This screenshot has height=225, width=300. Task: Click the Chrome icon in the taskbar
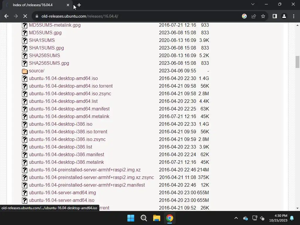170,218
